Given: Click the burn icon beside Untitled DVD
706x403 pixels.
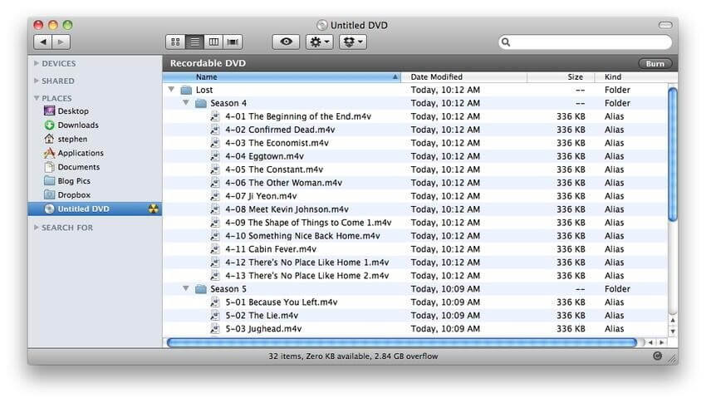Looking at the screenshot, I should (154, 209).
